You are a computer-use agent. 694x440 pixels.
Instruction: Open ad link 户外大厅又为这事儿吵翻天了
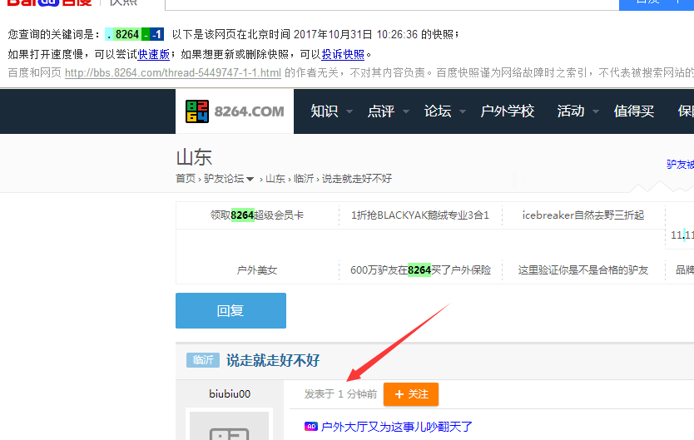point(397,427)
